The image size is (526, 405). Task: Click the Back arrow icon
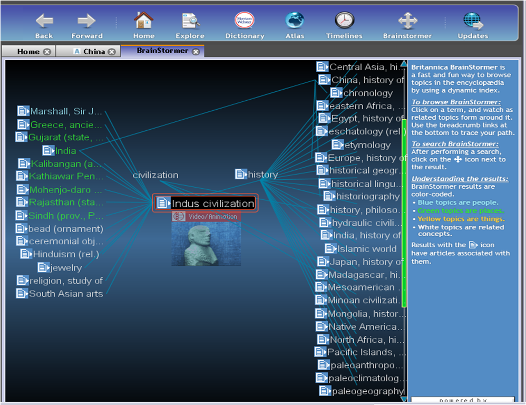click(44, 21)
